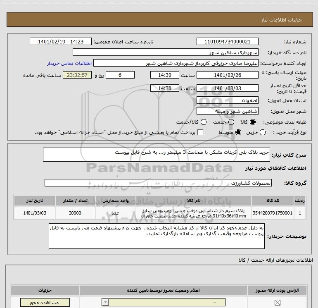Viewport: 318px width, 308px height.
Task: Click the remaining days field showing 6
Action: pyautogui.click(x=120, y=75)
